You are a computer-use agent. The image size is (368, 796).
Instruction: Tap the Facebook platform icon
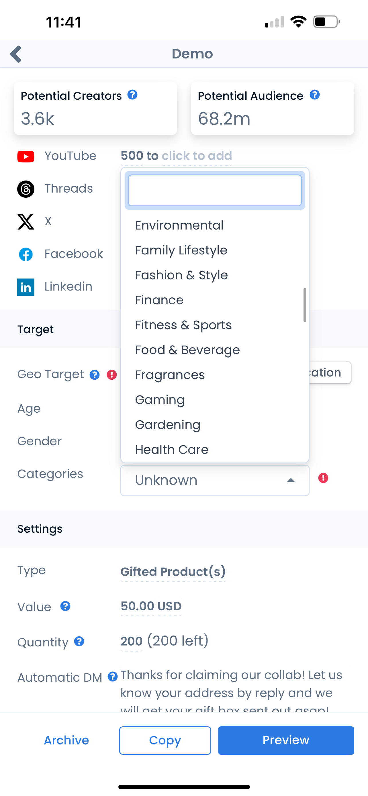coord(26,254)
